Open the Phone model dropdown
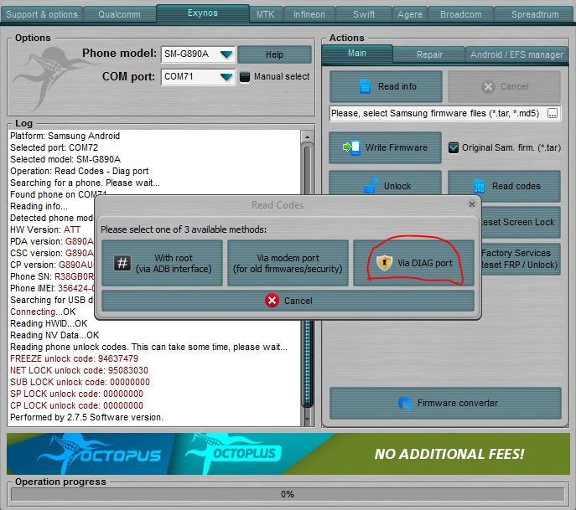This screenshot has width=576, height=510. pos(226,54)
